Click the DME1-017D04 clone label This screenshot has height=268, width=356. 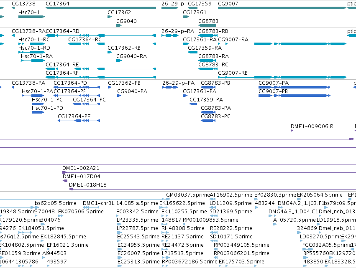coord(82,177)
